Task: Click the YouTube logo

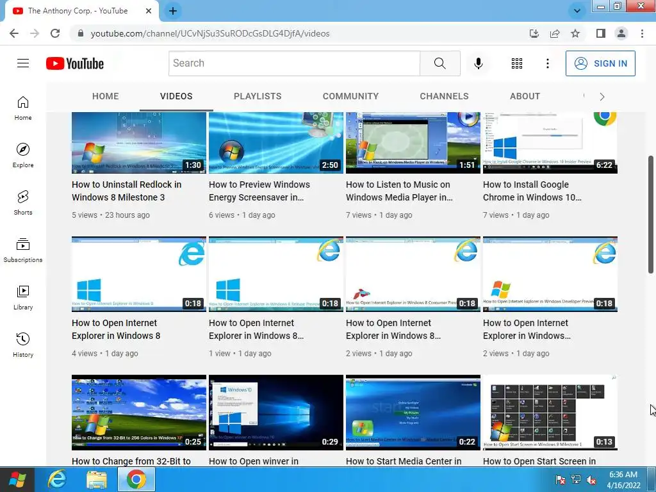Action: pyautogui.click(x=75, y=63)
